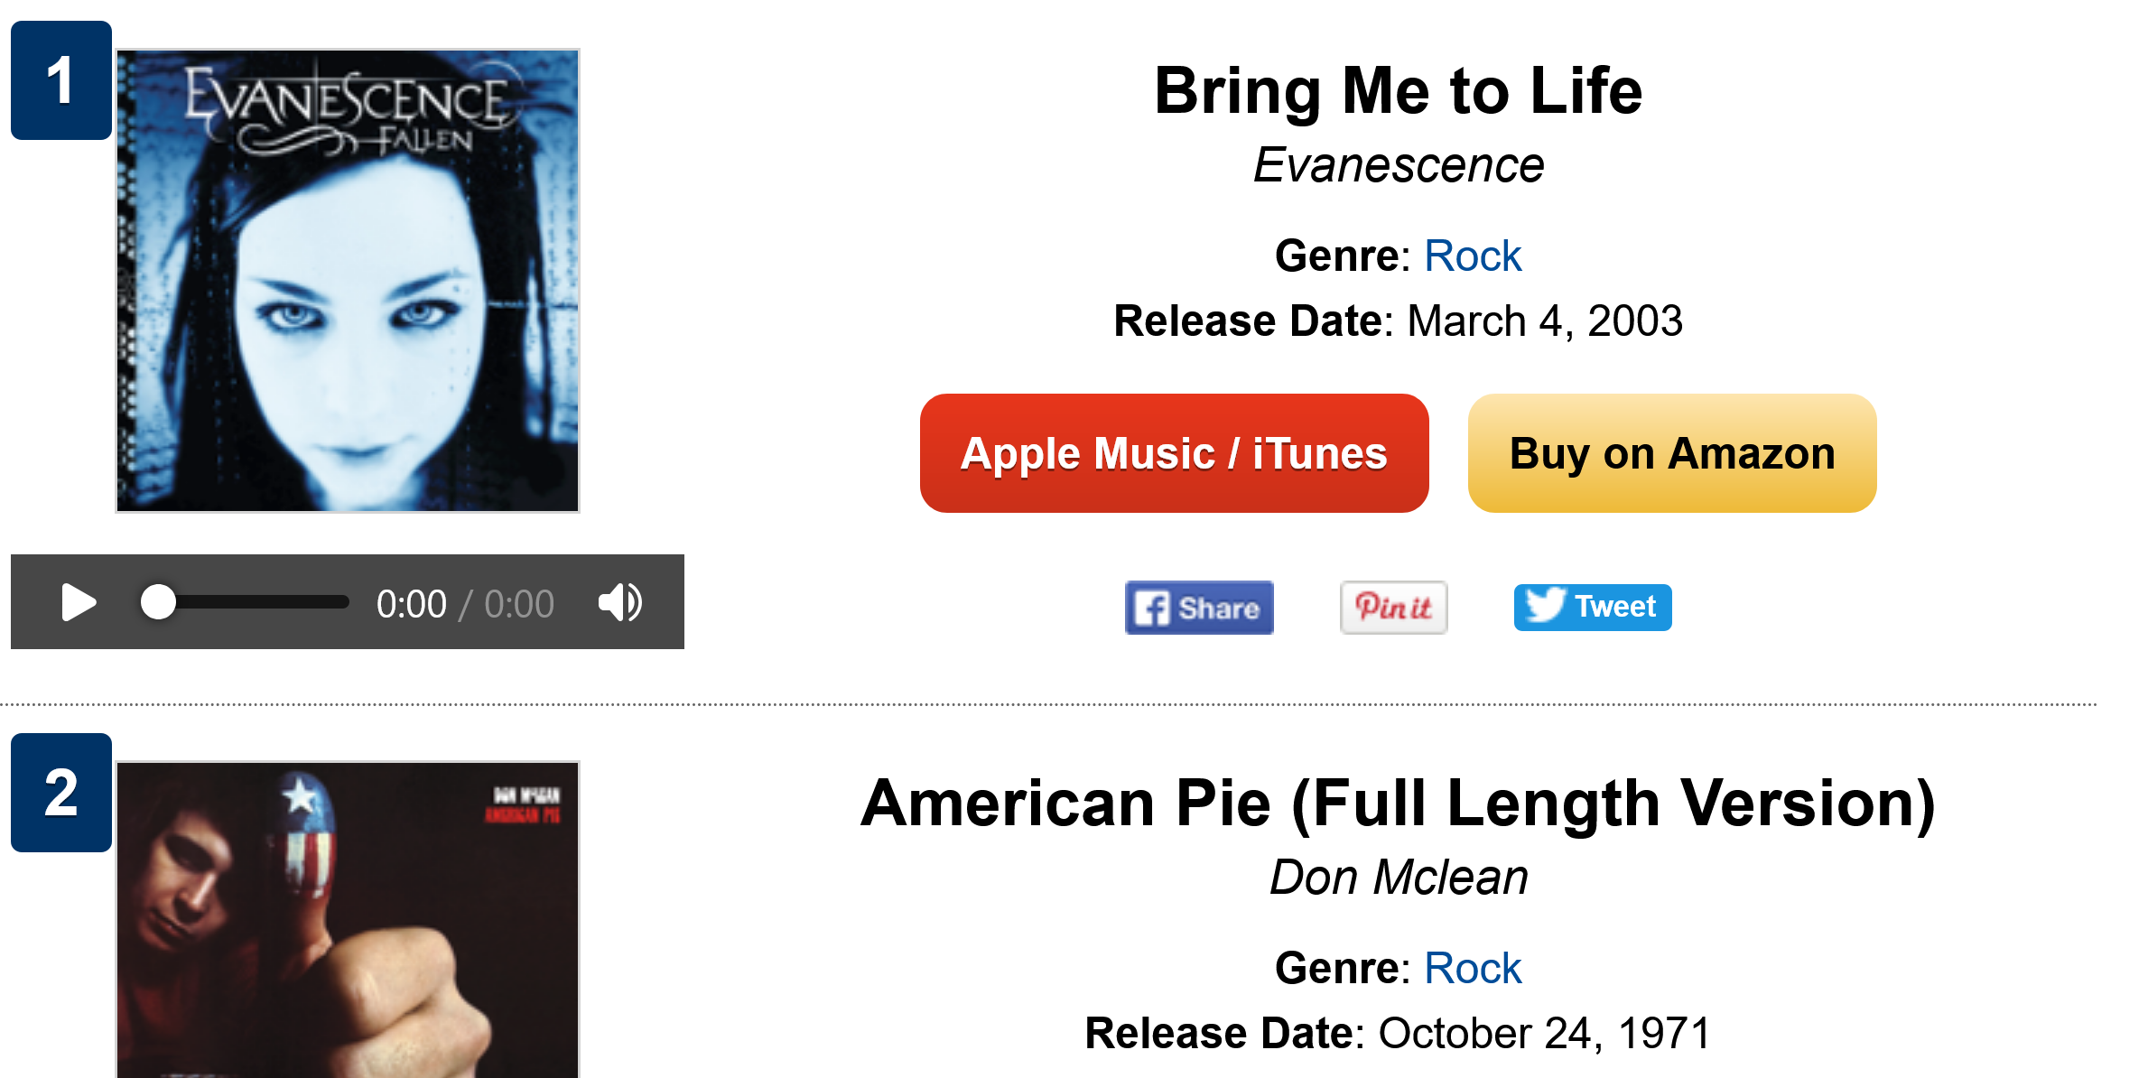Viewport: 2148px width, 1078px height.
Task: Open Rock genre link for Evanescence song
Action: click(x=1472, y=256)
